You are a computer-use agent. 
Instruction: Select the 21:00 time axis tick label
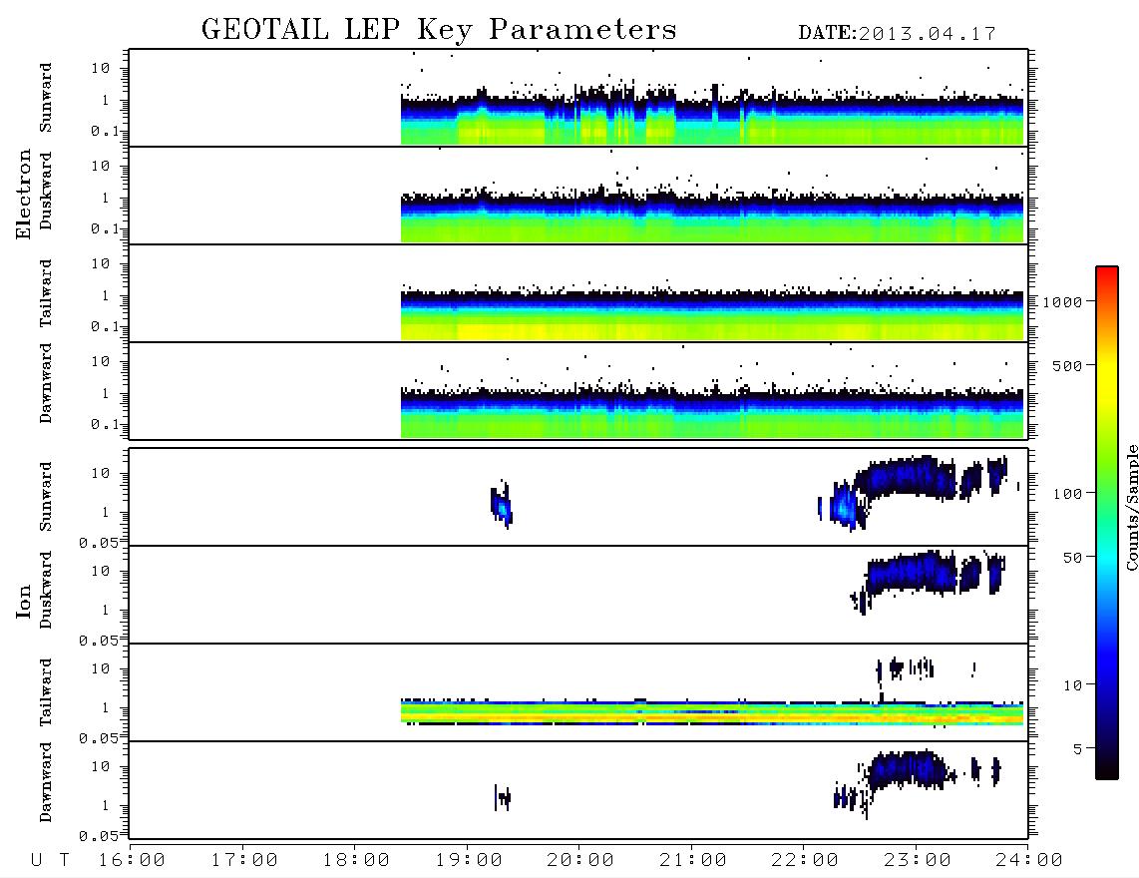[693, 861]
